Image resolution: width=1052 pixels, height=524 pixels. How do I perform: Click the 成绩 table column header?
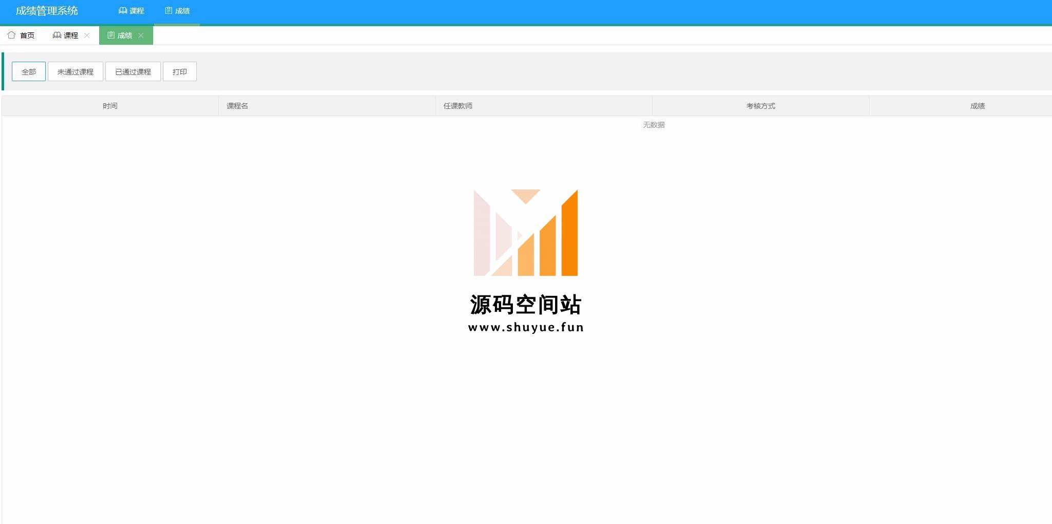961,106
